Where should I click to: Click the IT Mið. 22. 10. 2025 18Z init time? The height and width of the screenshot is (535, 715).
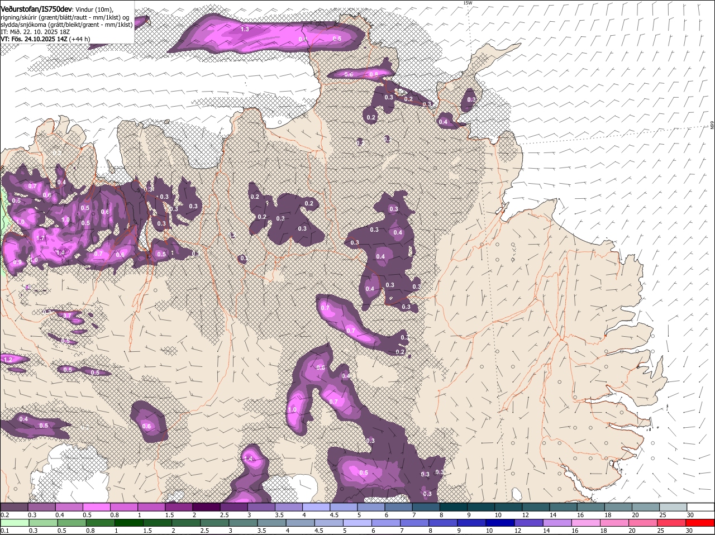[35, 32]
